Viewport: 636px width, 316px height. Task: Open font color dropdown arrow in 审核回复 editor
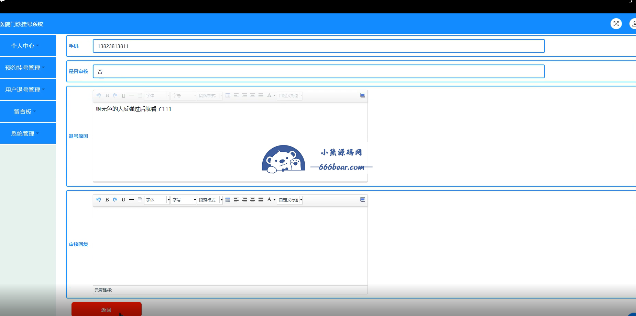pyautogui.click(x=274, y=200)
